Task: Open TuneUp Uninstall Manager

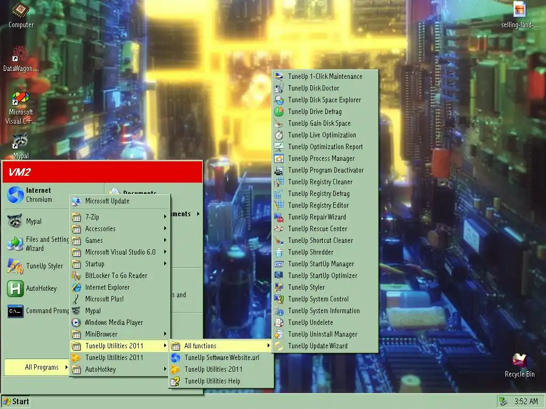Action: click(x=325, y=334)
